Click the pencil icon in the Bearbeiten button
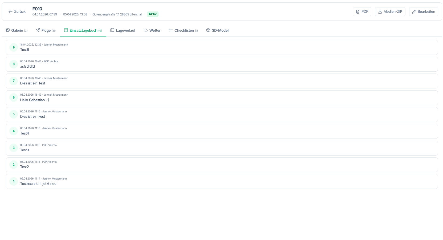 pos(414,12)
